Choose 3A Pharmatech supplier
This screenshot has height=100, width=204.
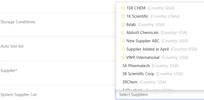(x=160, y=66)
